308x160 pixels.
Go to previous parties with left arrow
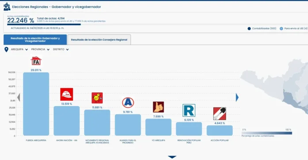[x=19, y=97]
